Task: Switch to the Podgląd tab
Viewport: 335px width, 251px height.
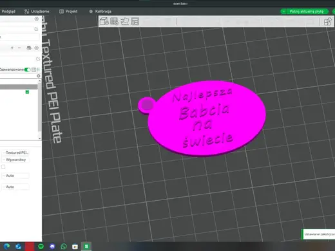Action: click(x=8, y=12)
